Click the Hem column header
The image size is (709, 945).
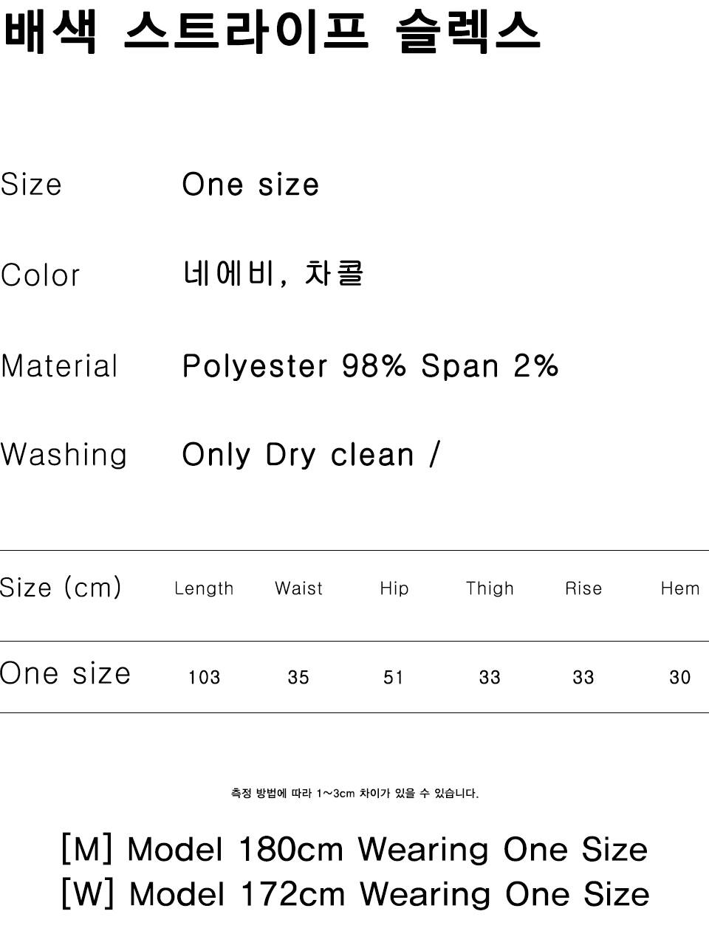pyautogui.click(x=679, y=588)
